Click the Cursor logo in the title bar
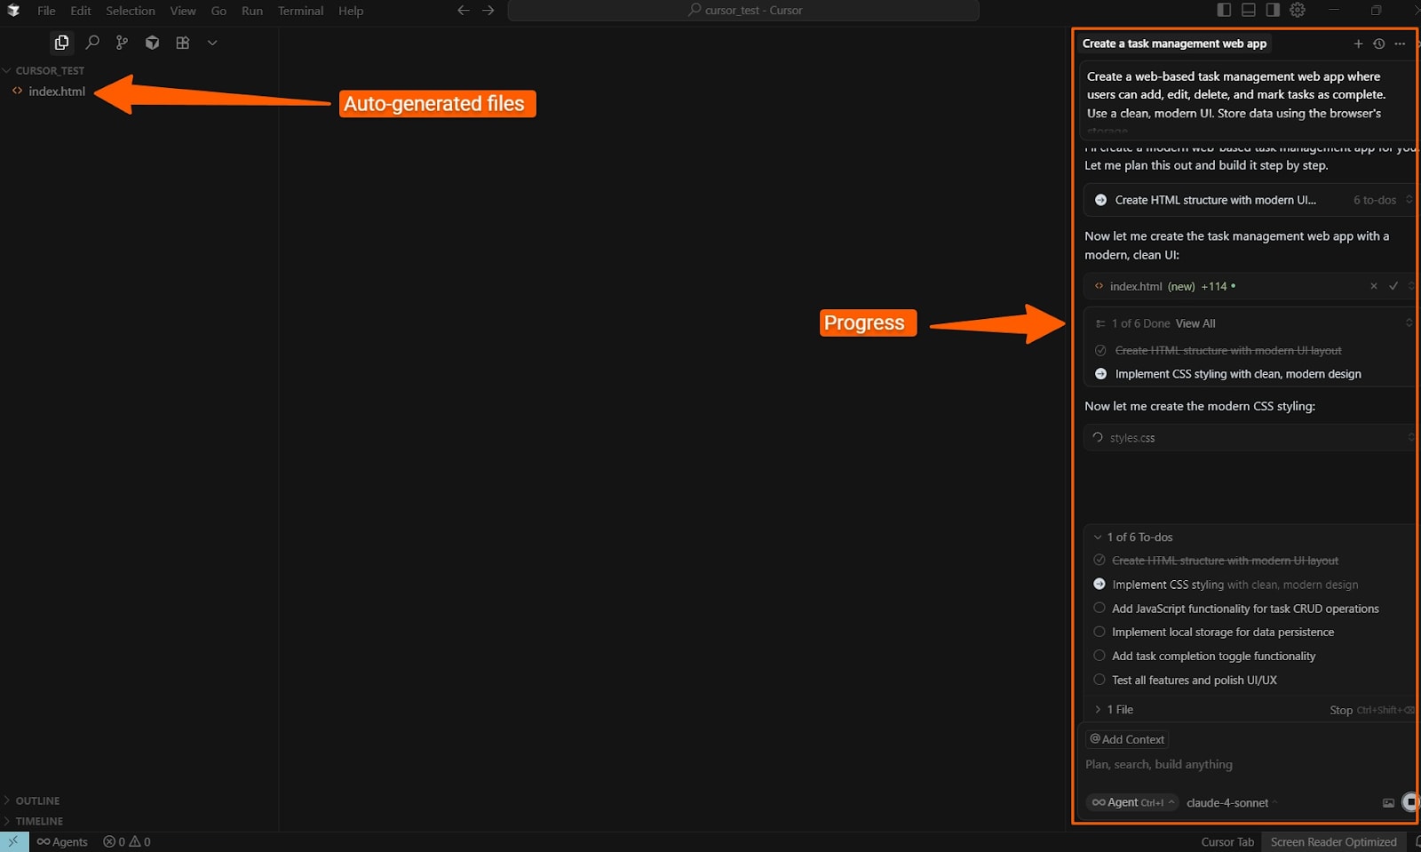The image size is (1421, 852). pos(13,11)
